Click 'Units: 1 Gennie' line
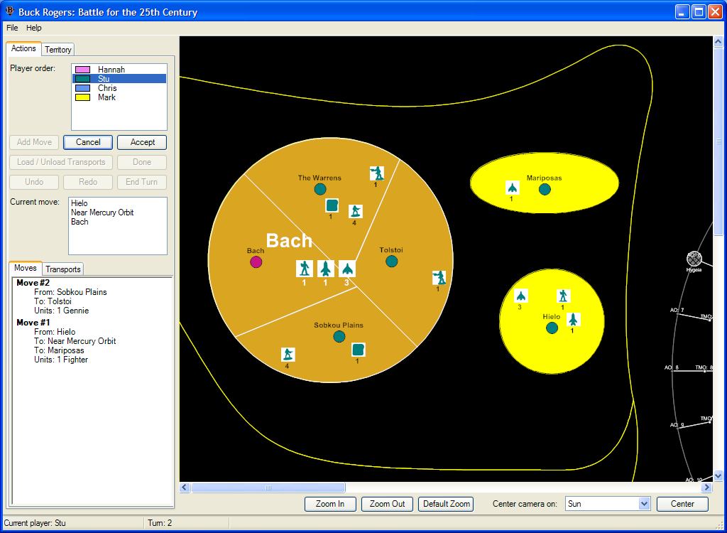Screen dimensions: 727x533 click(61, 311)
